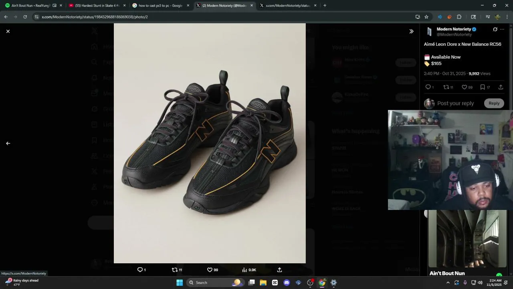Mute the Ain't Bout Nun tab audio icon

pyautogui.click(x=55, y=6)
